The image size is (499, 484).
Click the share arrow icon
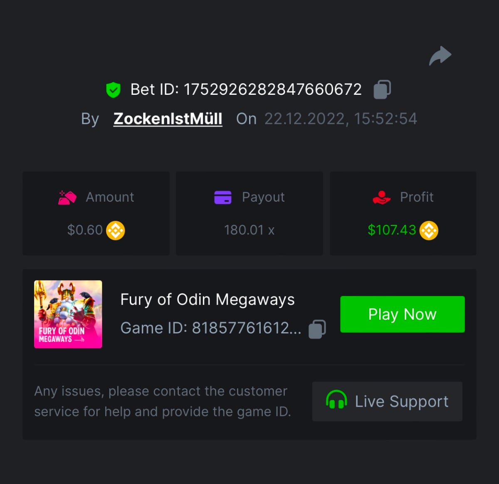(x=440, y=56)
